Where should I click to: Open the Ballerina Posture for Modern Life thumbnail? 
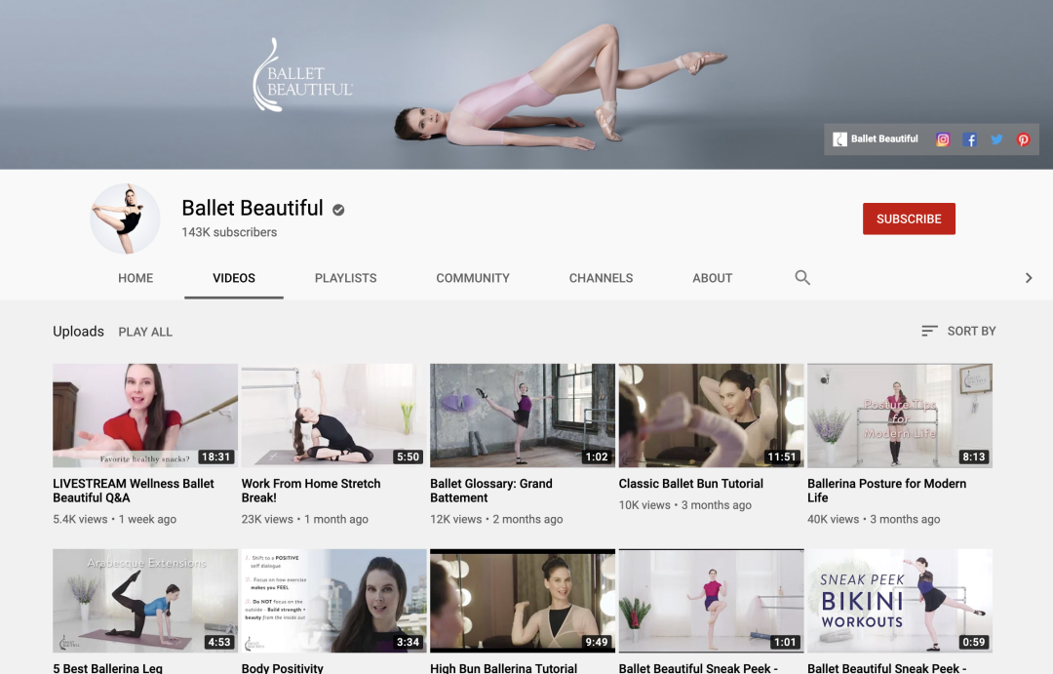[899, 416]
